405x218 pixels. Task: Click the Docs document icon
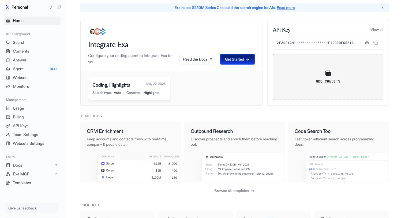[8, 165]
